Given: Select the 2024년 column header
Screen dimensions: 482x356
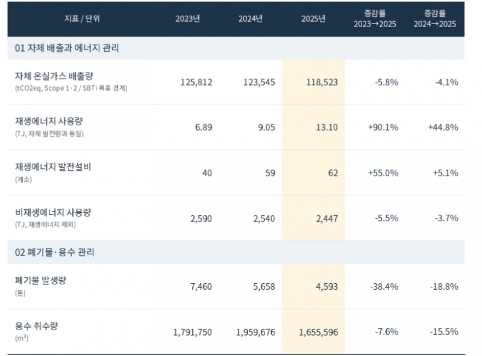Looking at the screenshot, I should point(251,19).
